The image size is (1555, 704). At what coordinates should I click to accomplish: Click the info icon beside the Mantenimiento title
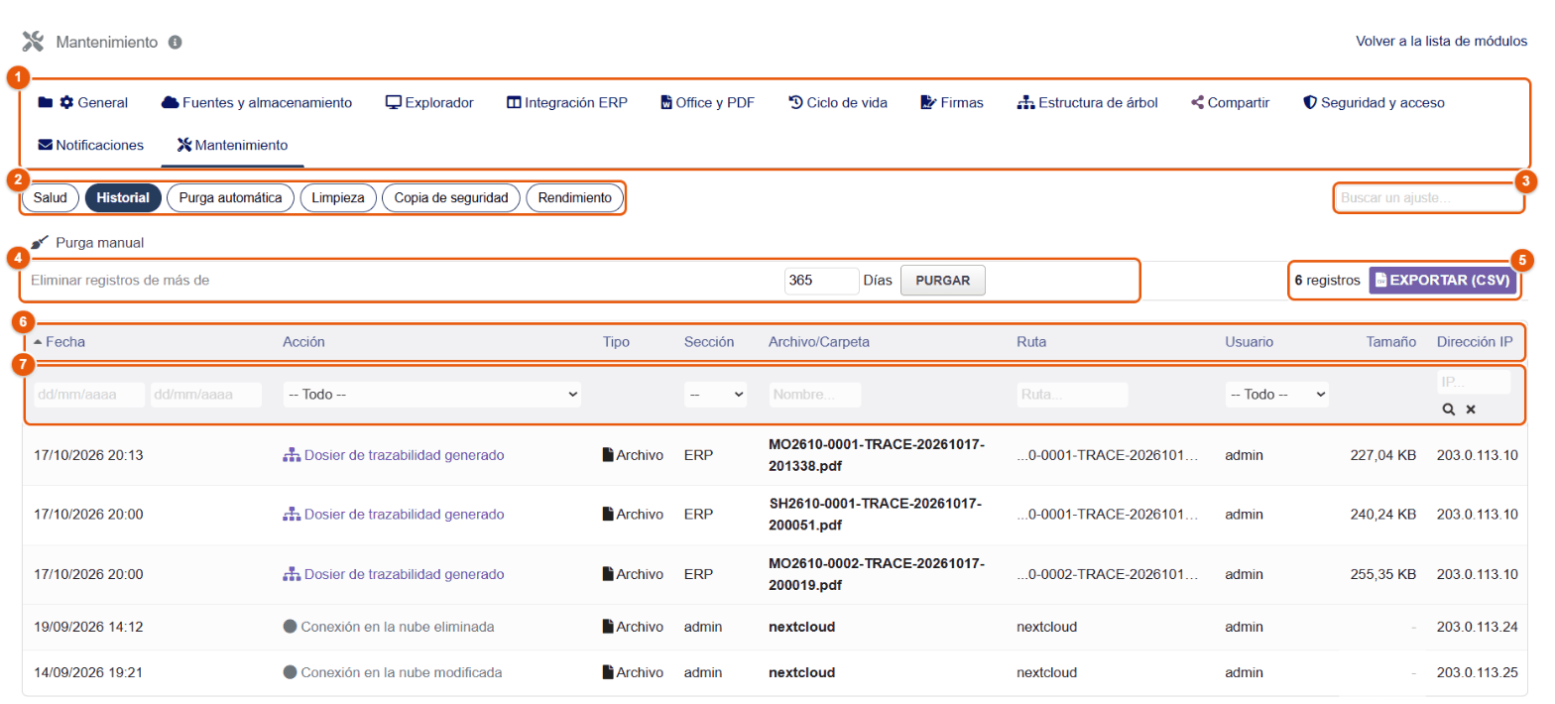pyautogui.click(x=176, y=43)
